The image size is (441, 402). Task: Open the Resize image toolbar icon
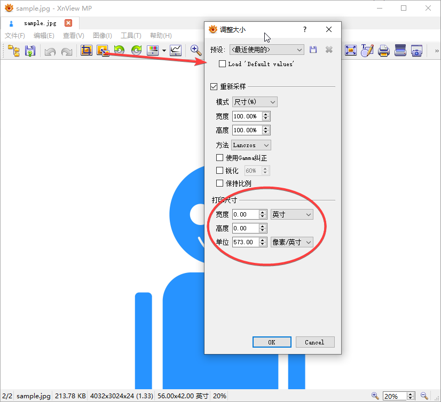[103, 51]
